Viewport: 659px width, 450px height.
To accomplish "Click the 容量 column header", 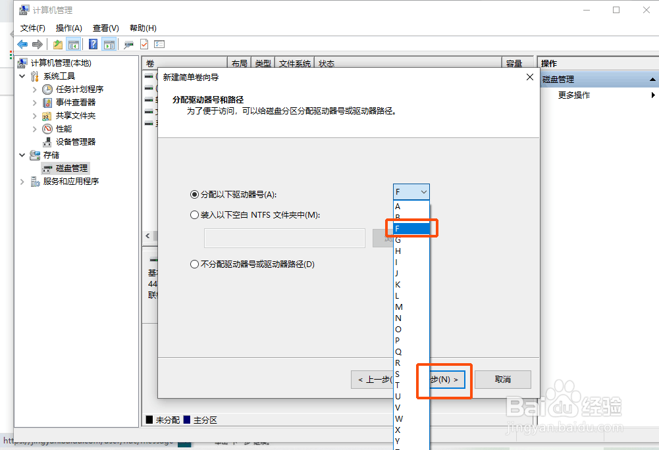I will 518,63.
